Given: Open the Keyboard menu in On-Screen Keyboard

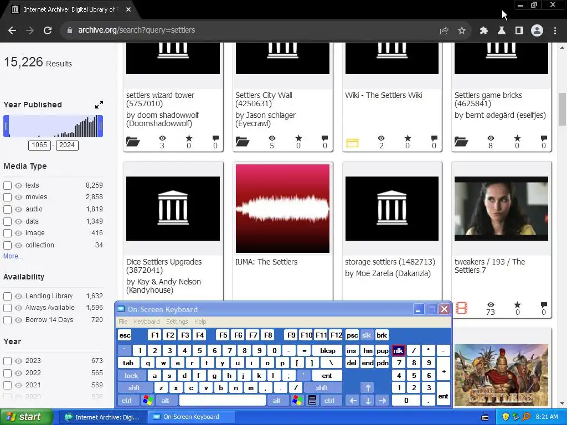Looking at the screenshot, I should point(146,322).
